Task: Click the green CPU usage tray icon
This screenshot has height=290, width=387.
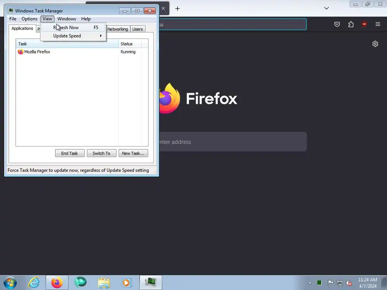Action: pos(319,282)
